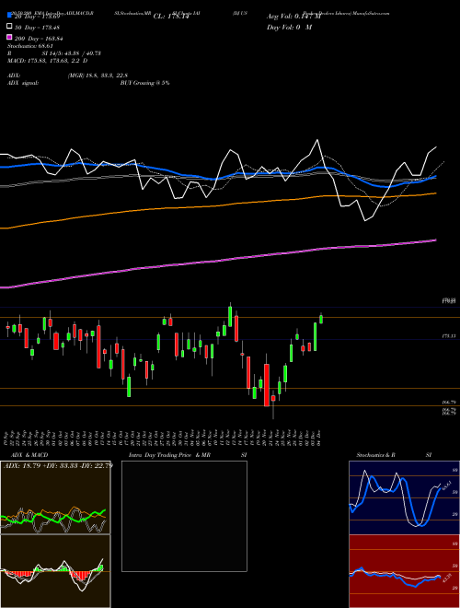The width and height of the screenshot is (460, 608).
Task: Click the 'Stochastics & R' panel heading
Action: tap(375, 455)
